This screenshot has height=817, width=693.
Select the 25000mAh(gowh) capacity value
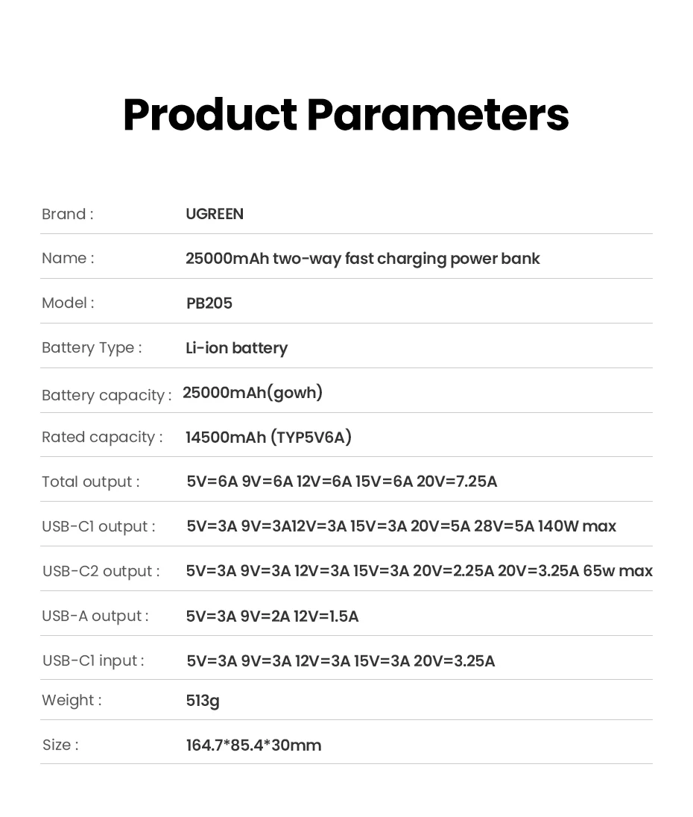253,392
